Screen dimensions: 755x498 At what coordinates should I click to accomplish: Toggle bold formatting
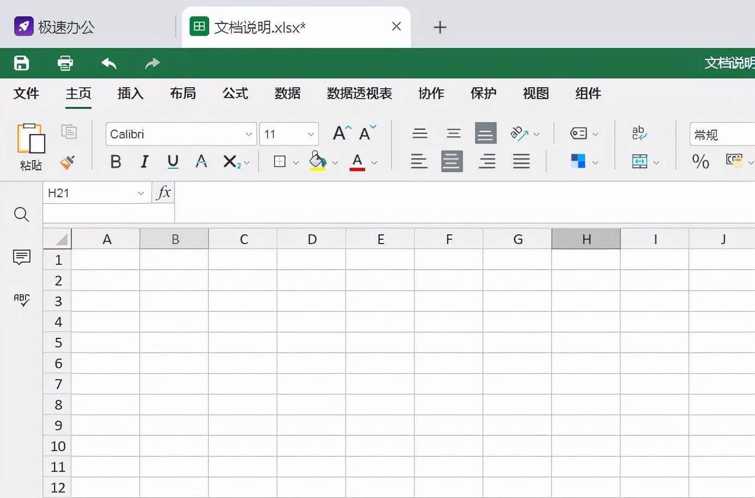click(115, 162)
